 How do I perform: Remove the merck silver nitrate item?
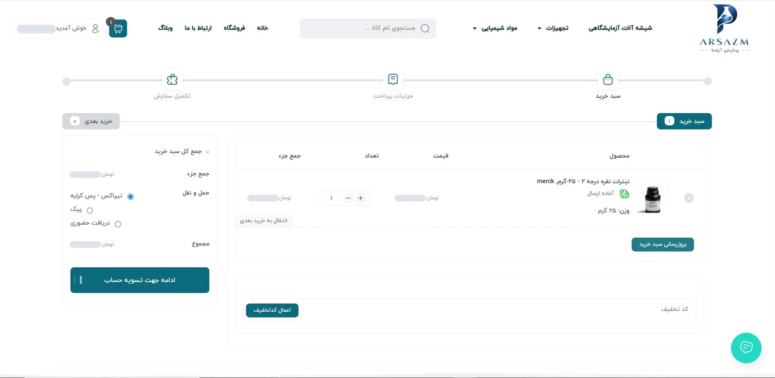pos(689,198)
